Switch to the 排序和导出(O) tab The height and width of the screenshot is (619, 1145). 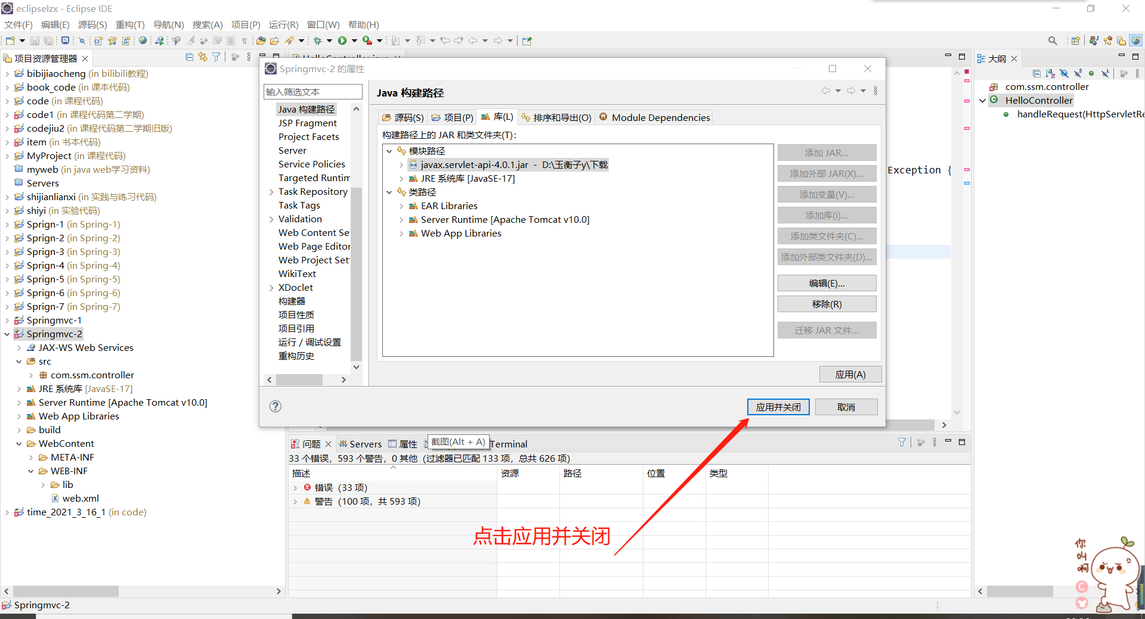[556, 117]
